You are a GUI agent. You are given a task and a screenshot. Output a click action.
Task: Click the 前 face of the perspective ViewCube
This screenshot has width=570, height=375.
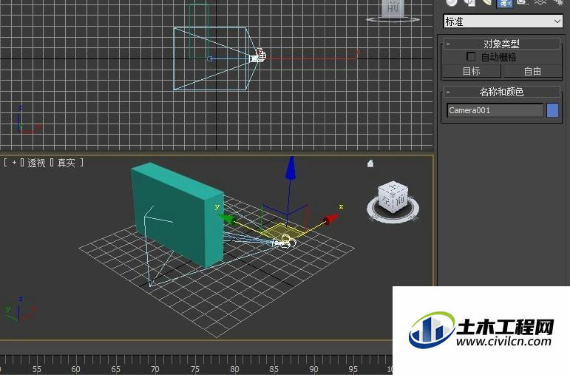399,200
